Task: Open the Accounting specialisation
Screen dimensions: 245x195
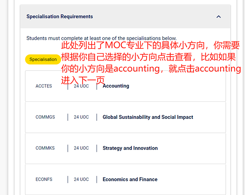Action: 116,86
